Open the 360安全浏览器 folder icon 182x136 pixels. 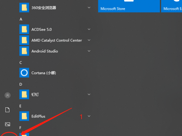[x=24, y=8]
